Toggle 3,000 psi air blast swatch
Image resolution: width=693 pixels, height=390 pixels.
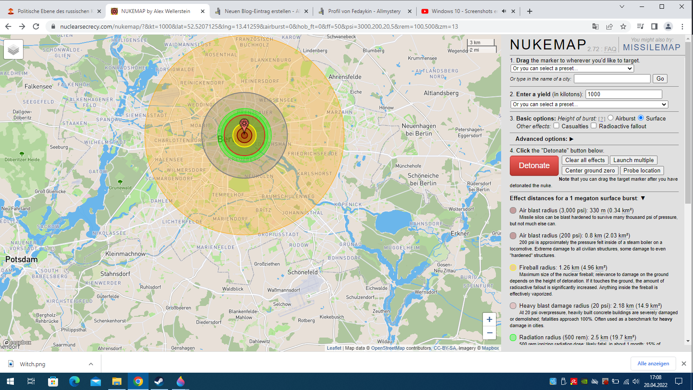[x=513, y=210]
